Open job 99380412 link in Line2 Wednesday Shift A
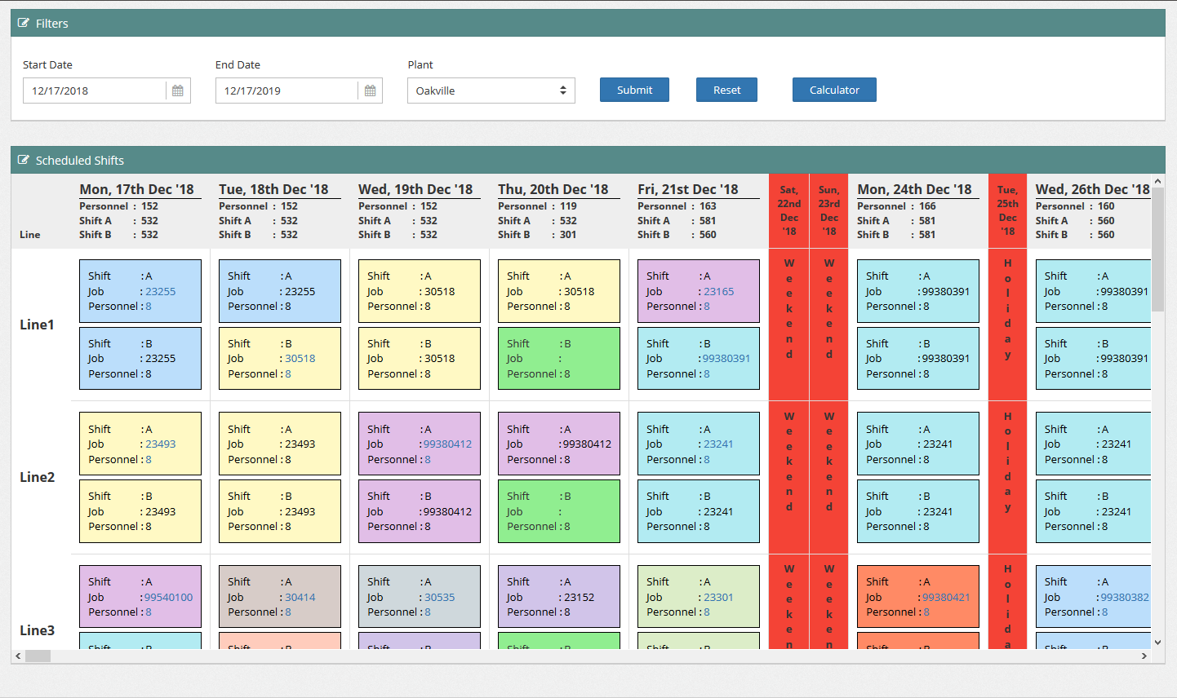 click(x=447, y=444)
